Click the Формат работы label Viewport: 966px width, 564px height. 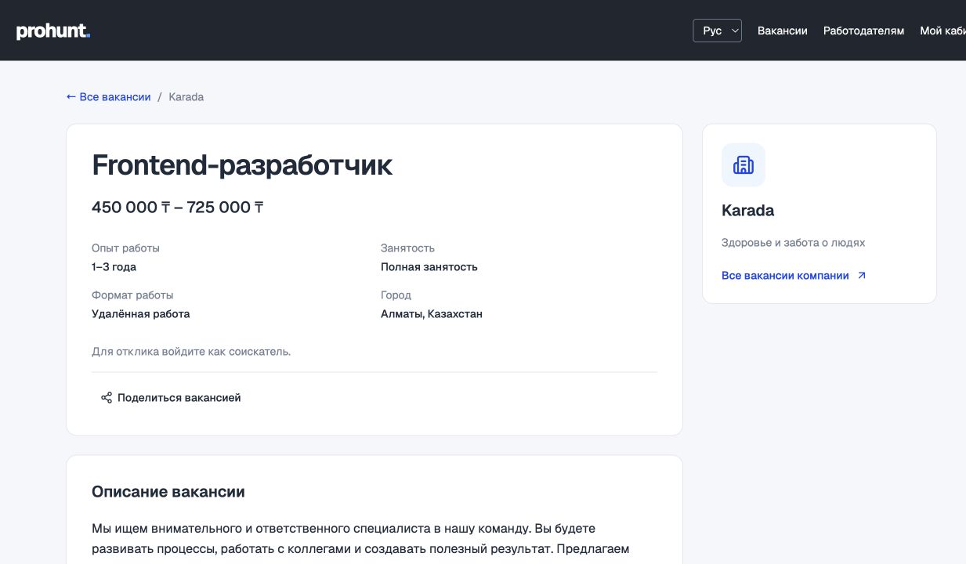click(132, 295)
